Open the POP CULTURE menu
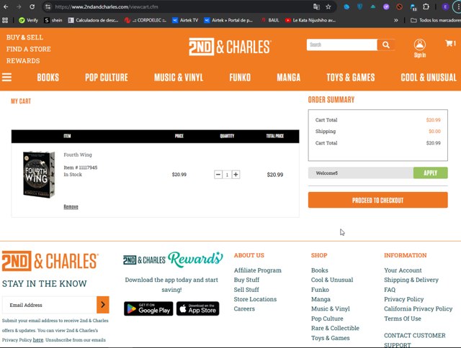The width and height of the screenshot is (461, 348). pos(107,78)
